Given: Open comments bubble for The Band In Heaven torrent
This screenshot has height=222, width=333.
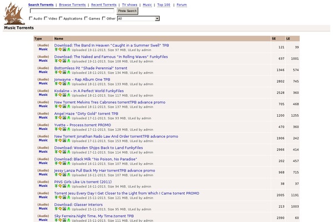Looking at the screenshot, I should pyautogui.click(x=60, y=49).
